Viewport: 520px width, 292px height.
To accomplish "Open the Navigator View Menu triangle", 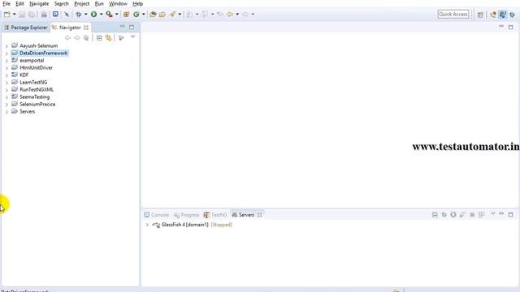I will (132, 37).
